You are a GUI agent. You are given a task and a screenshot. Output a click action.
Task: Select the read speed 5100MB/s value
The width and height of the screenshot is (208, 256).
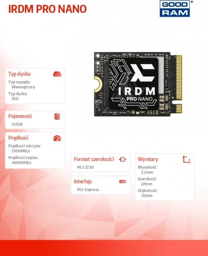(x=21, y=151)
